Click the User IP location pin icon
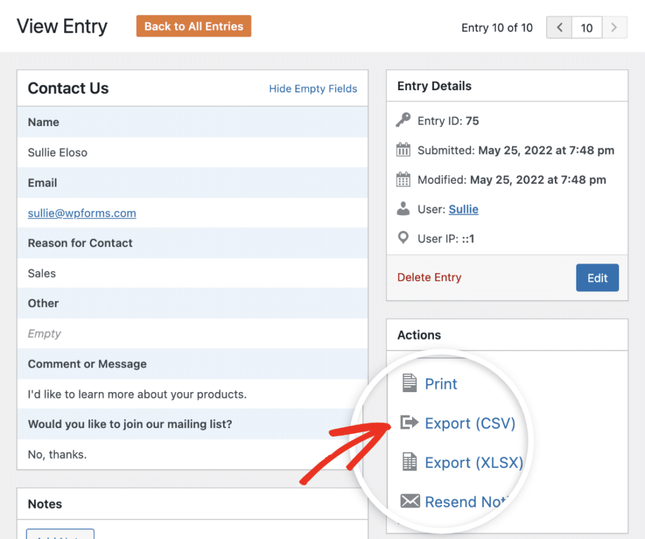This screenshot has height=539, width=645. tap(403, 238)
